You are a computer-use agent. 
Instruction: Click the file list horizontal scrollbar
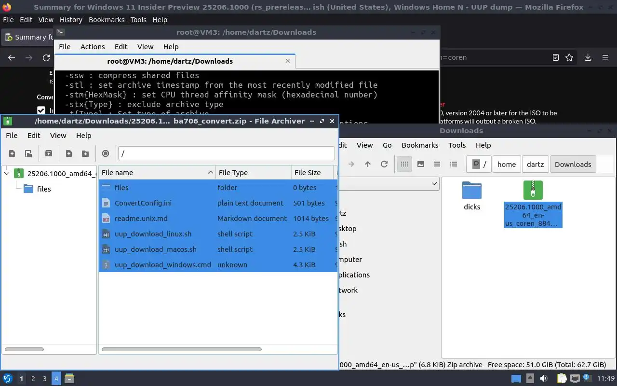pos(182,349)
